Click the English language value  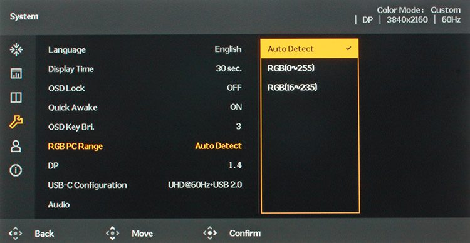click(x=228, y=49)
